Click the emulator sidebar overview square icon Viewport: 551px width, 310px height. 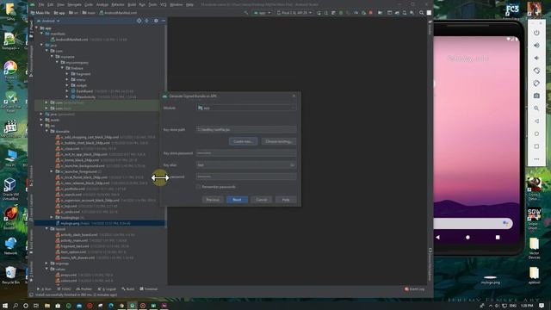(536, 146)
